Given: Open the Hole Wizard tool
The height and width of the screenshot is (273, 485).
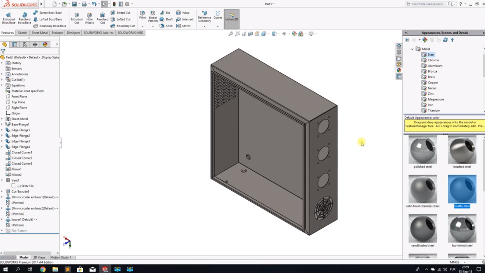Looking at the screenshot, I should click(89, 17).
